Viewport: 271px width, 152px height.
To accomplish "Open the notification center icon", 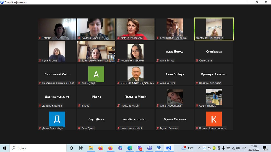I will [265, 148].
